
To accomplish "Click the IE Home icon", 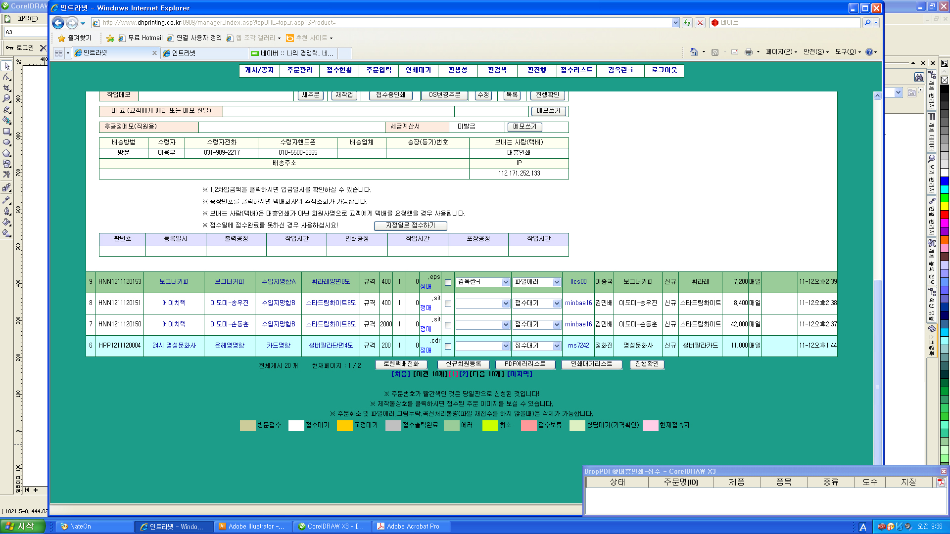I will tap(694, 52).
